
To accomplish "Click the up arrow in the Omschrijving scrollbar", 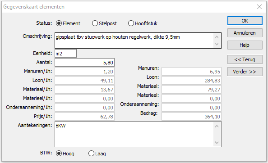I will (217, 37).
